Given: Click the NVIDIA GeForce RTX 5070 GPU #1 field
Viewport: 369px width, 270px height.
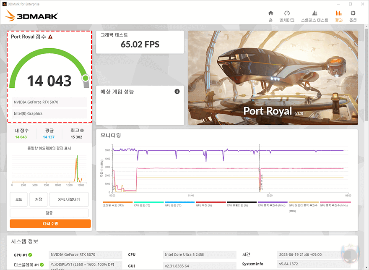Looking at the screenshot, I should click(86, 255).
